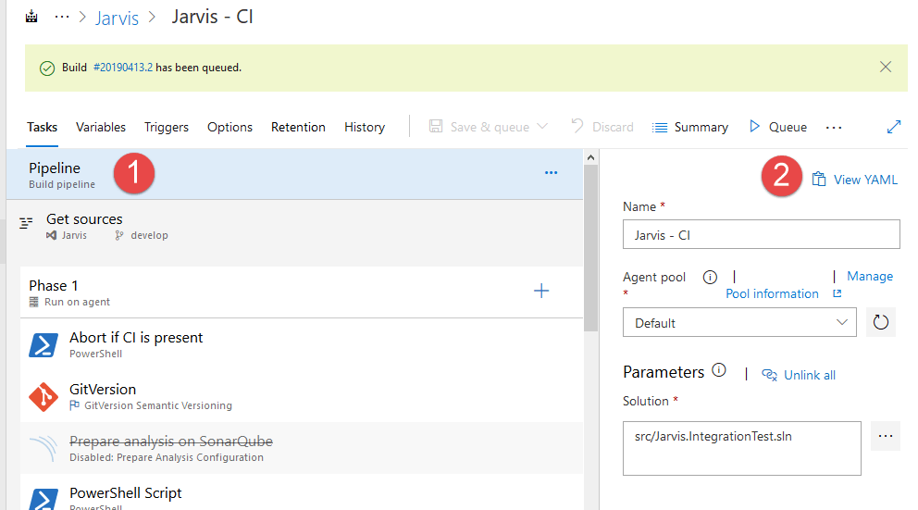Add a task to Phase 1
Image resolution: width=918 pixels, height=510 pixels.
point(541,291)
